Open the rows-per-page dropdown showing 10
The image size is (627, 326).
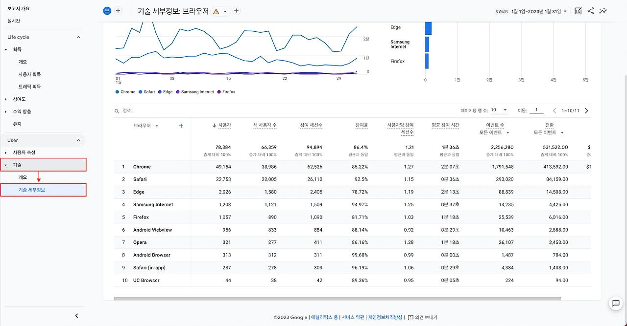[499, 110]
